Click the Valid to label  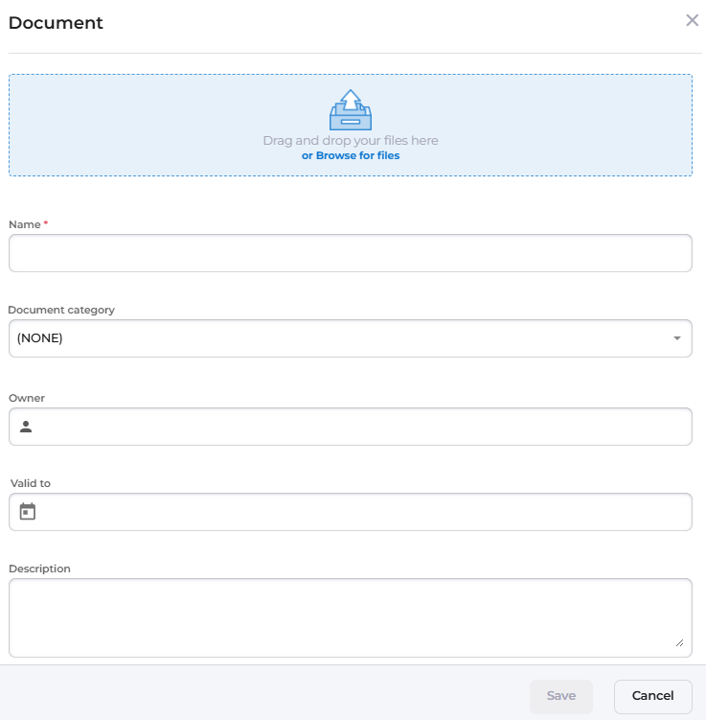coord(31,483)
